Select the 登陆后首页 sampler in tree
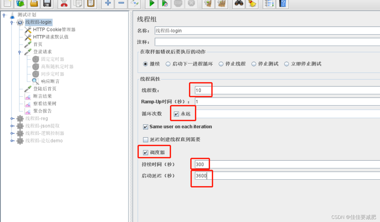This screenshot has height=222, width=380. click(x=45, y=89)
